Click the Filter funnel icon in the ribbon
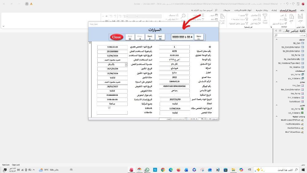307x173 pixels. tap(264, 17)
